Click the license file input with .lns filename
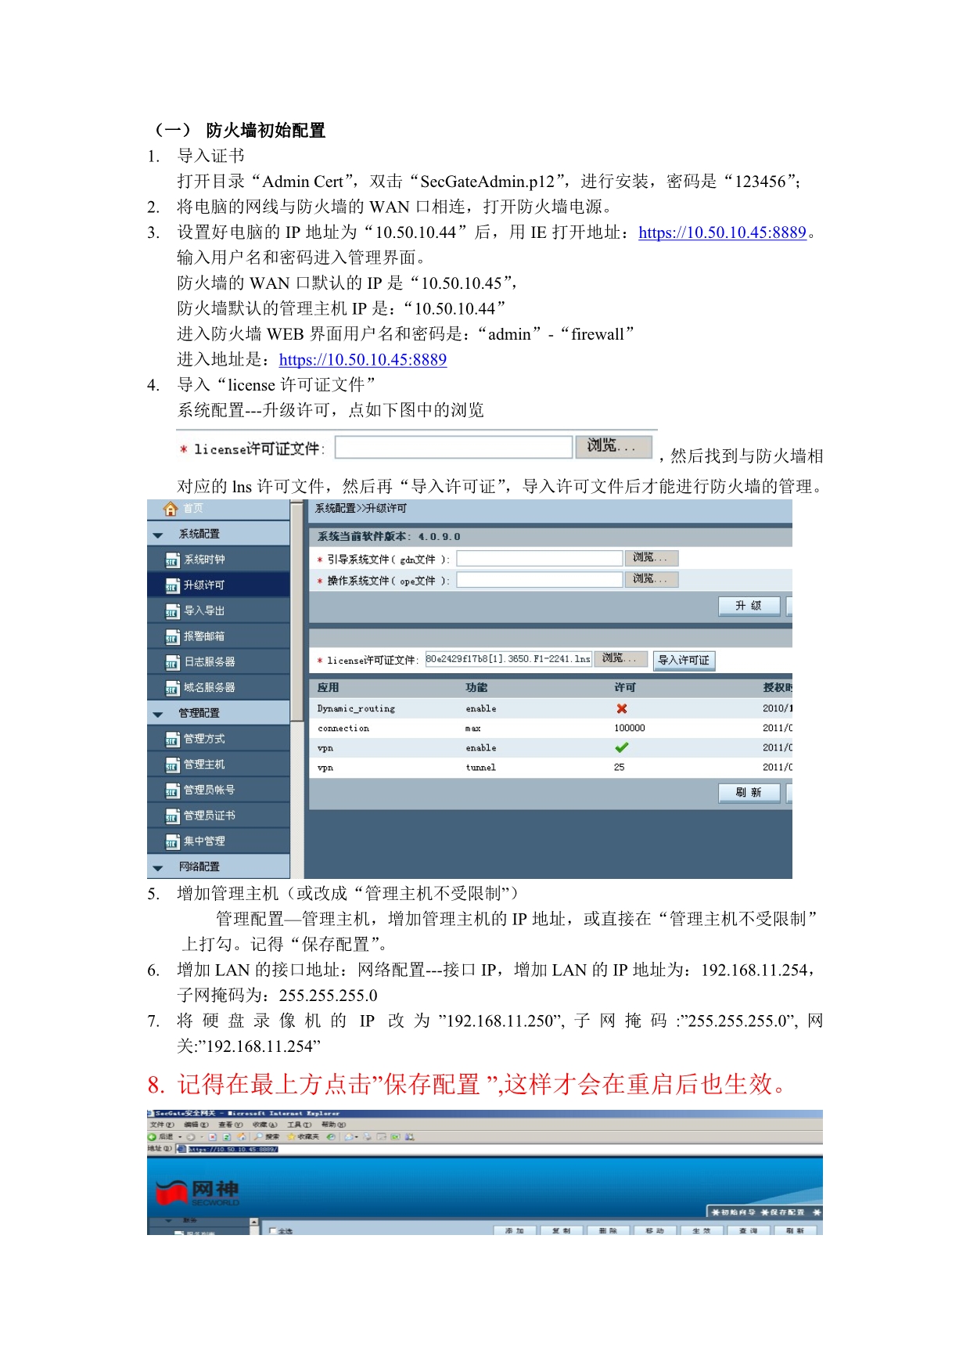The height and width of the screenshot is (1372, 970). [508, 659]
